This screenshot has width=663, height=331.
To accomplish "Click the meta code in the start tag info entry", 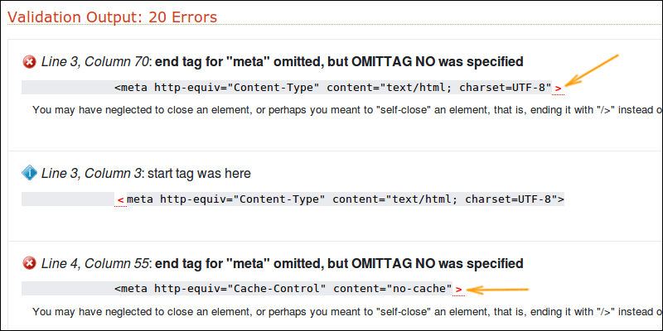I will tap(346, 199).
